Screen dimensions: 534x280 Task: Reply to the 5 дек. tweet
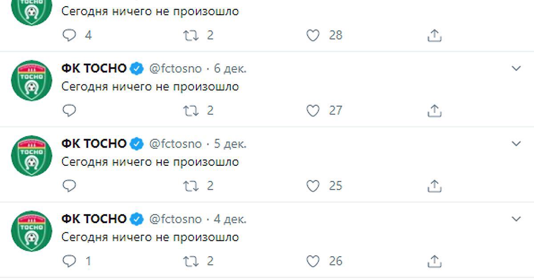click(x=69, y=186)
